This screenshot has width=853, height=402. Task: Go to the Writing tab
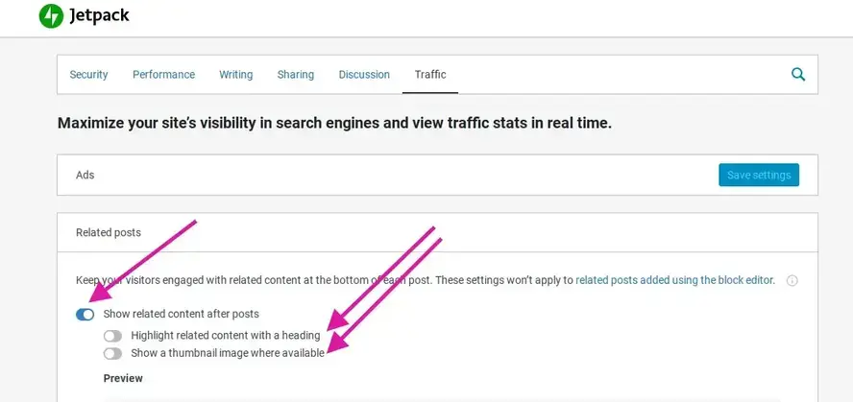235,75
